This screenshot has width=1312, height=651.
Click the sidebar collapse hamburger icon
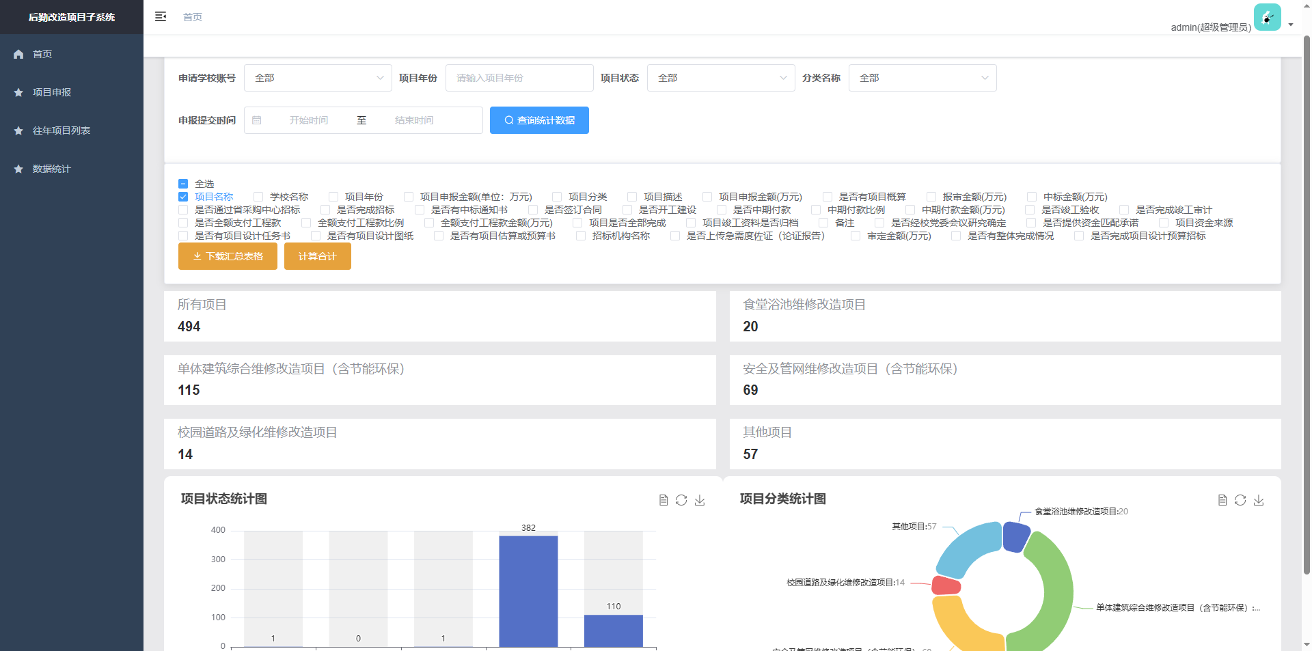(161, 16)
